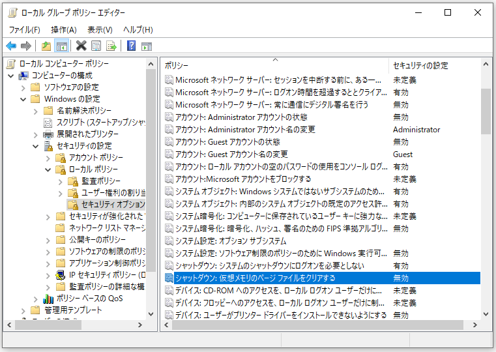Click policy icon of システム設定: オプション サブシステム
496x352 pixels.
pos(169,241)
